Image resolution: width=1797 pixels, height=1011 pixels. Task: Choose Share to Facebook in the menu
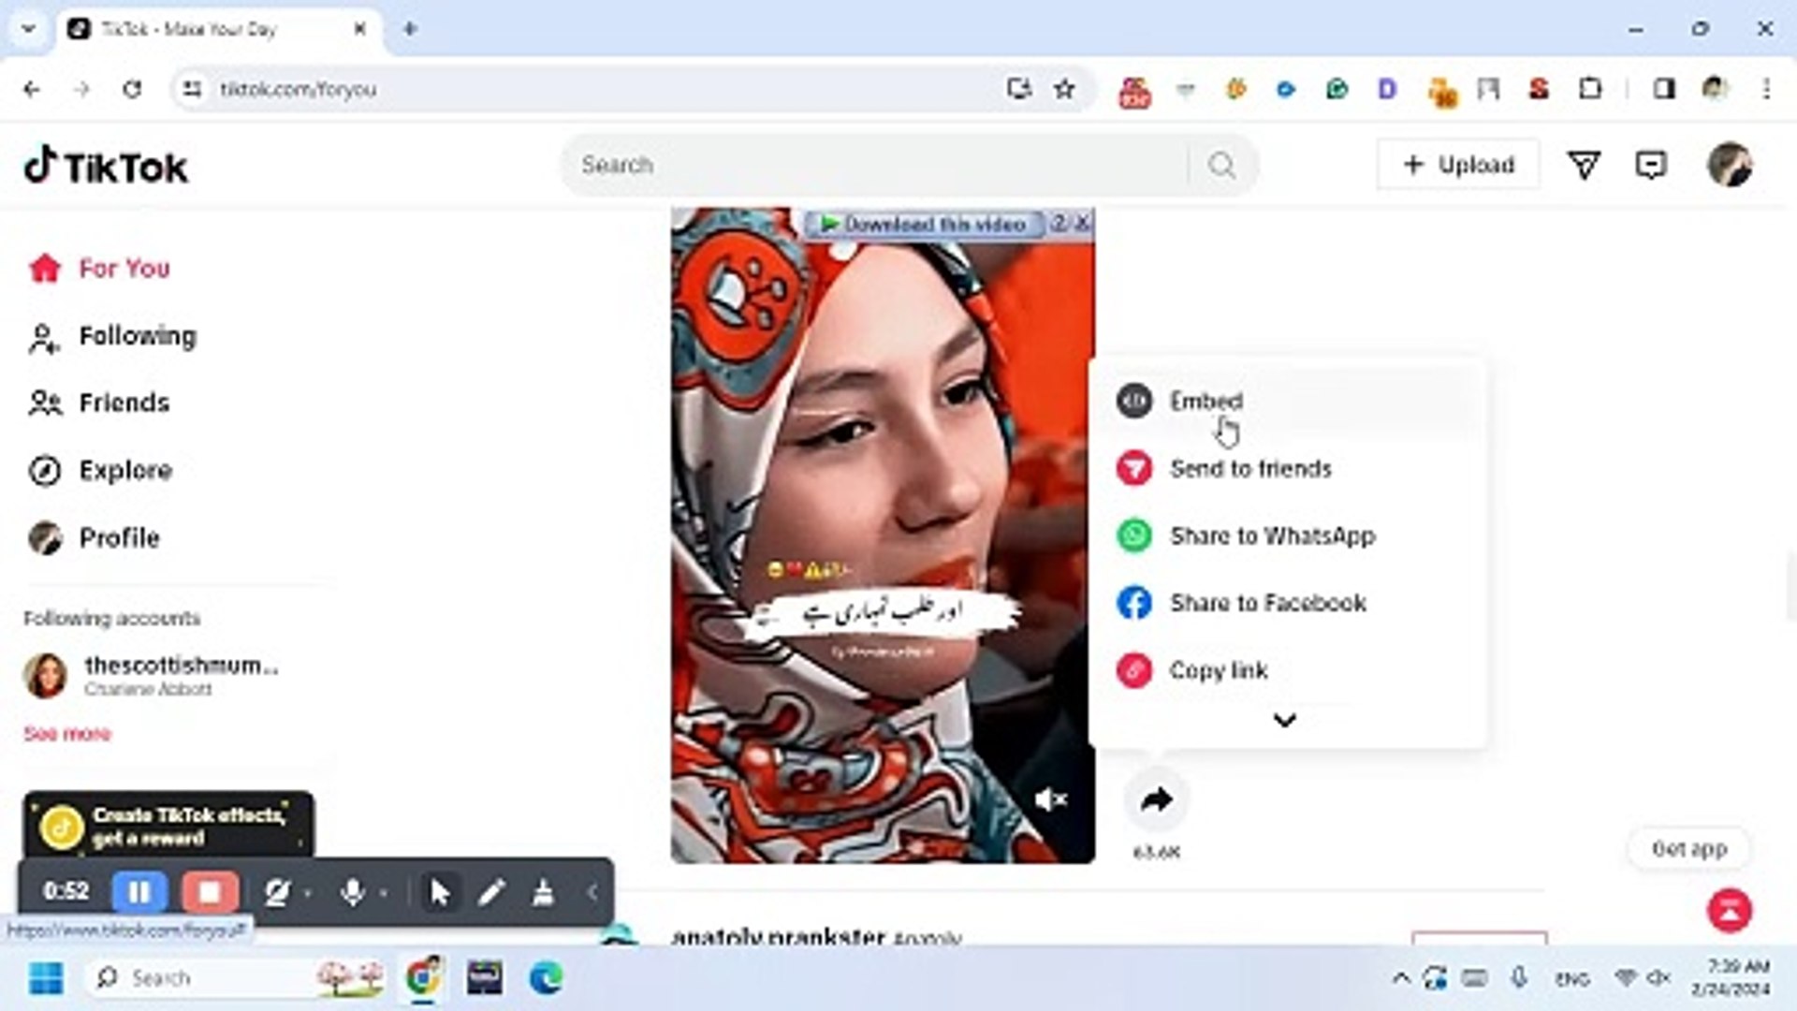[x=1266, y=603]
